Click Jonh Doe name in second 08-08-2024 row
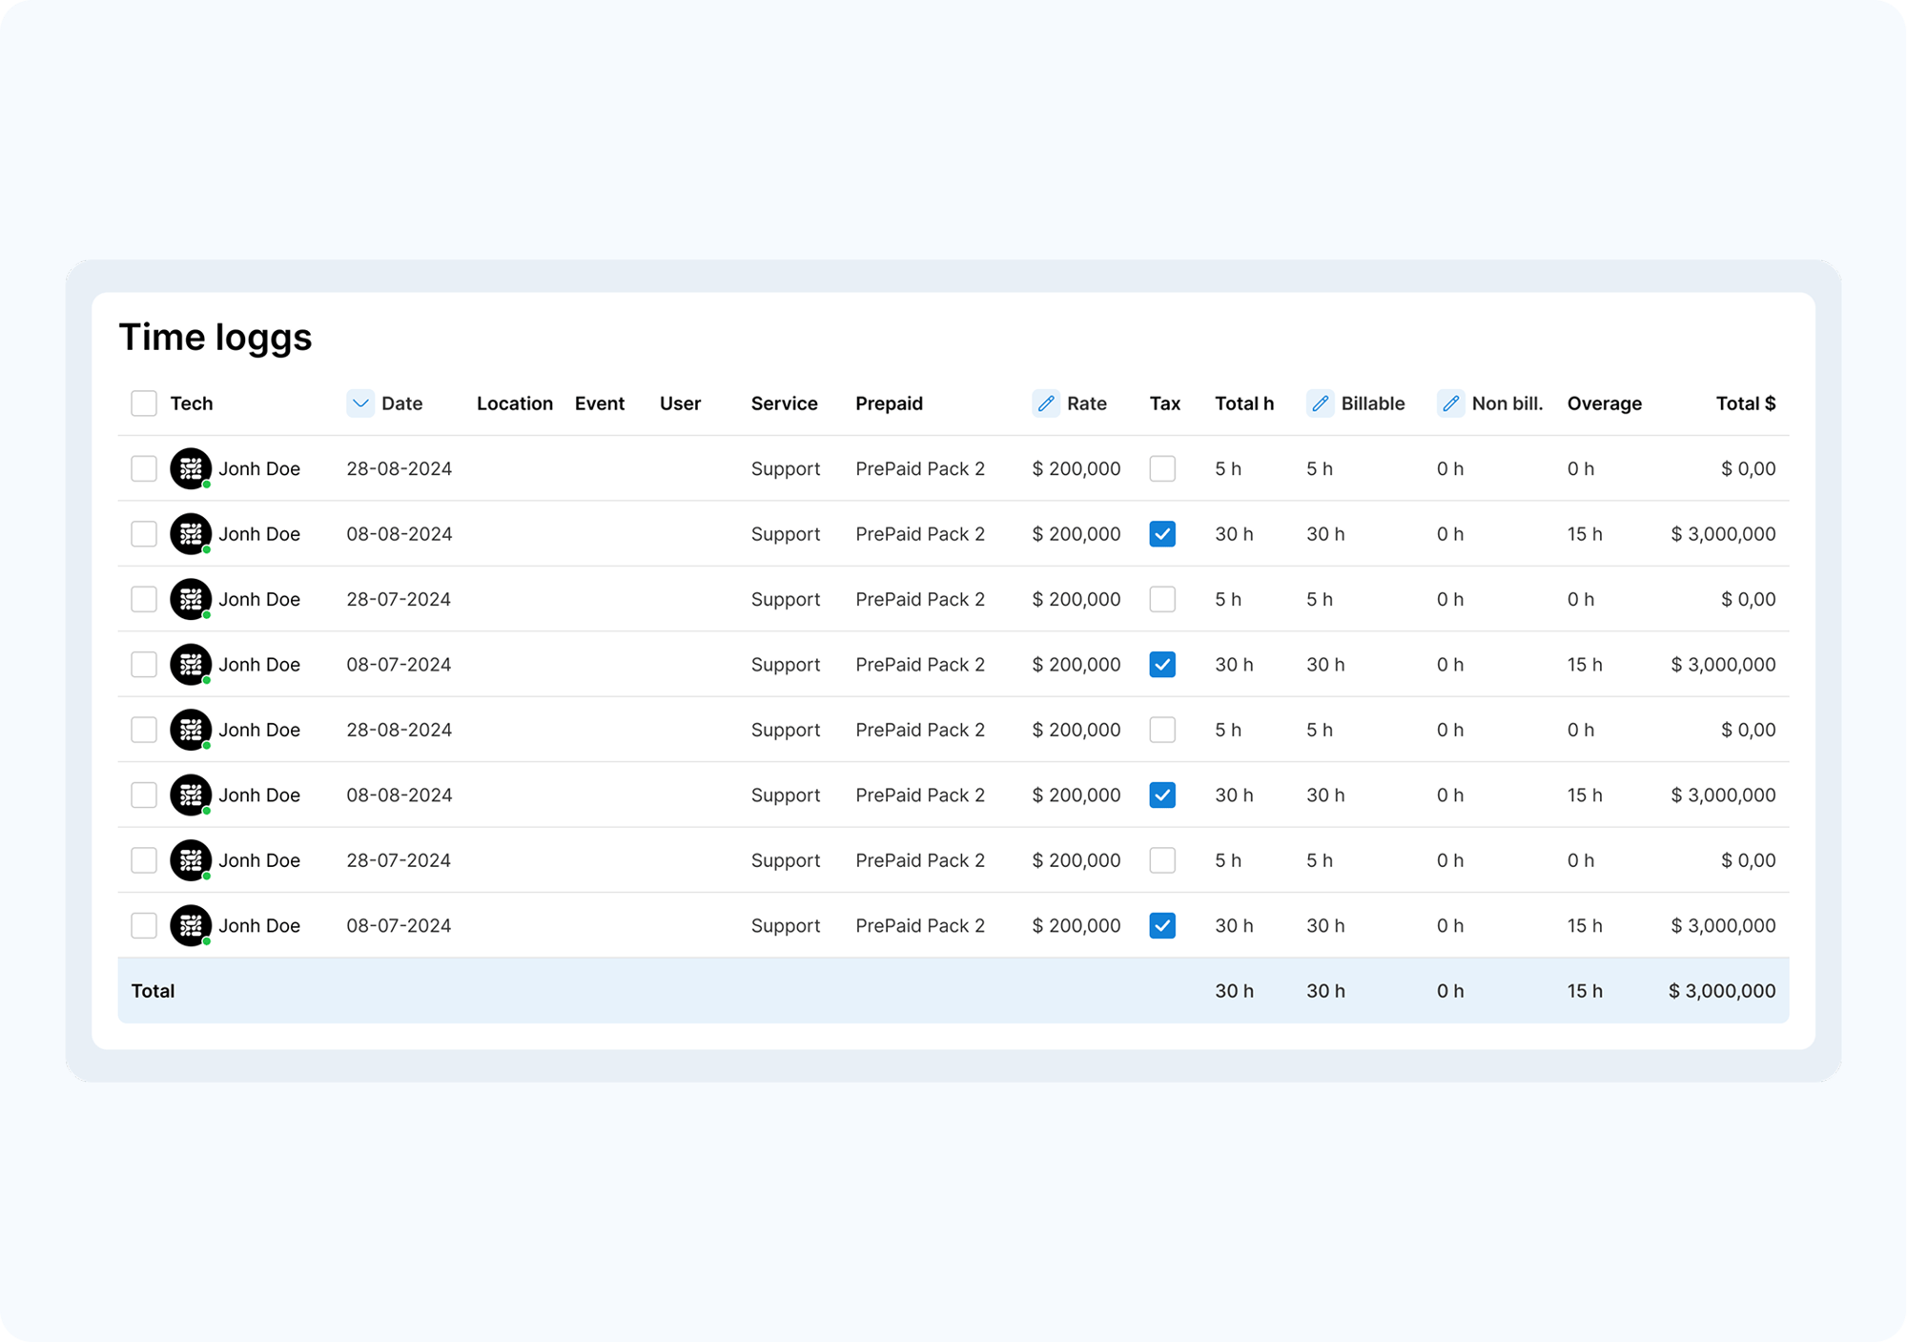Viewport: 1907px width, 1342px height. [x=259, y=795]
